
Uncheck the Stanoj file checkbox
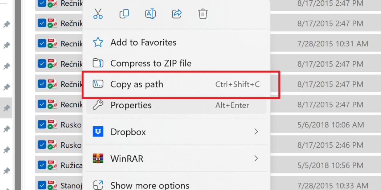pyautogui.click(x=42, y=185)
